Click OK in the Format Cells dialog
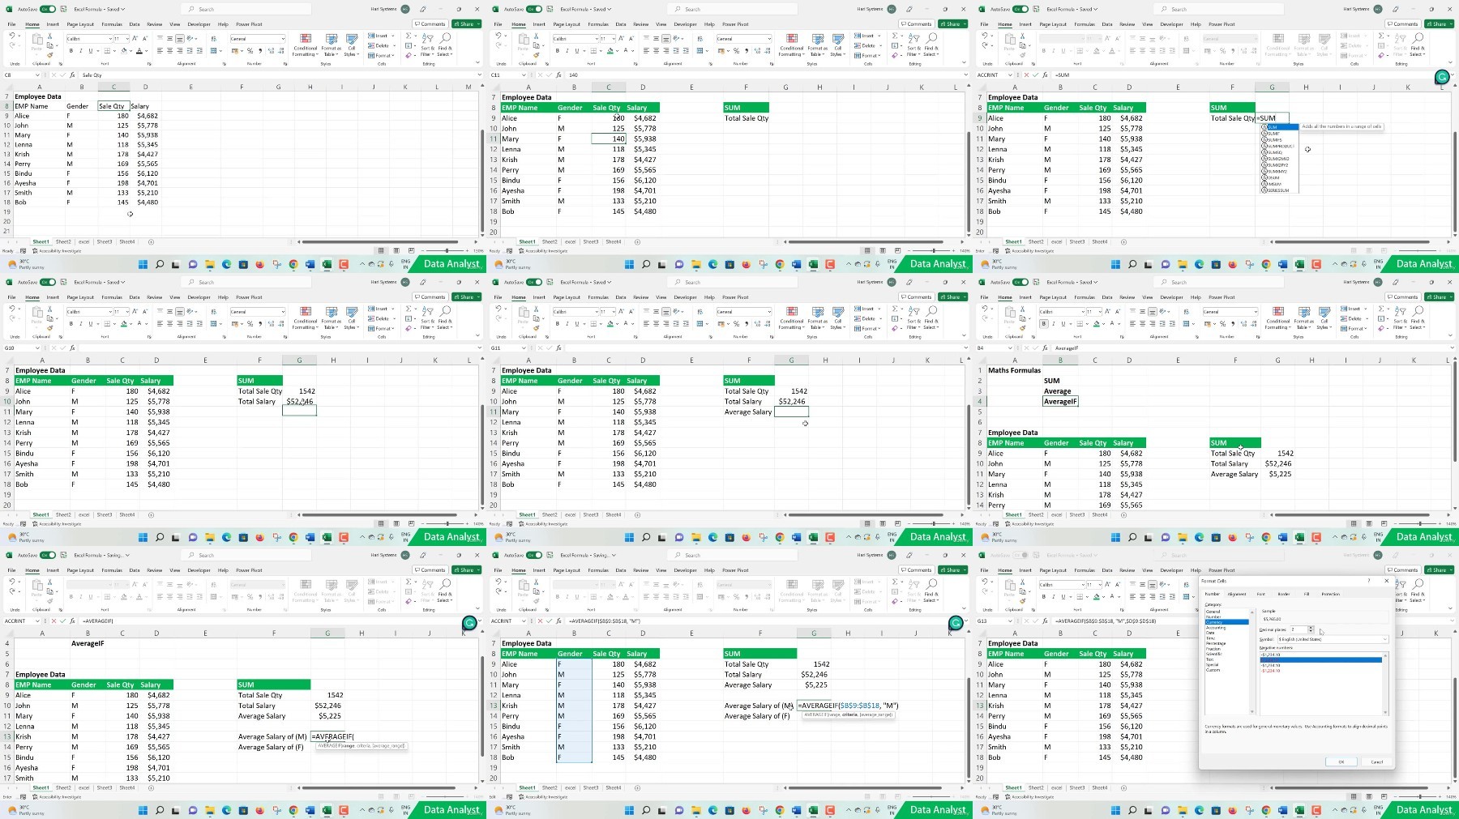 pyautogui.click(x=1341, y=761)
